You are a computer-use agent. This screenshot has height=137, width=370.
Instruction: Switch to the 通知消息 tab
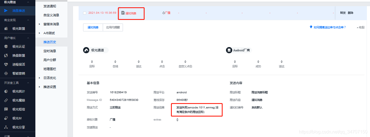93,27
